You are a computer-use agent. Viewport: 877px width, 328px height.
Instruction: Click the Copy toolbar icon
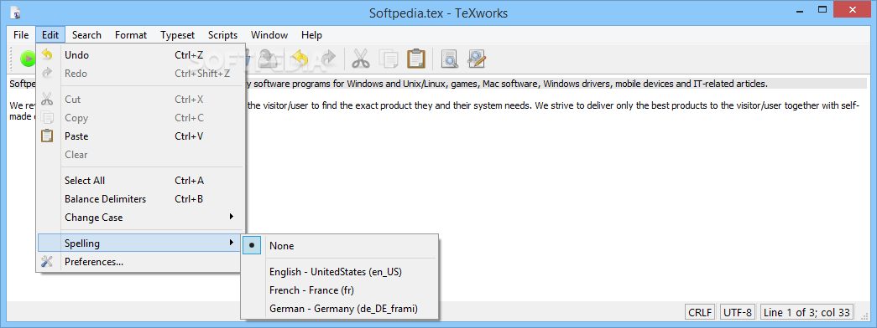point(389,59)
